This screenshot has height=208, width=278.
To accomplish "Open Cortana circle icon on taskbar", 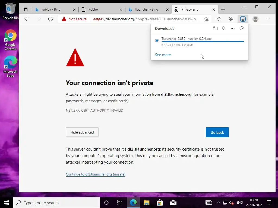I will coord(106,203).
